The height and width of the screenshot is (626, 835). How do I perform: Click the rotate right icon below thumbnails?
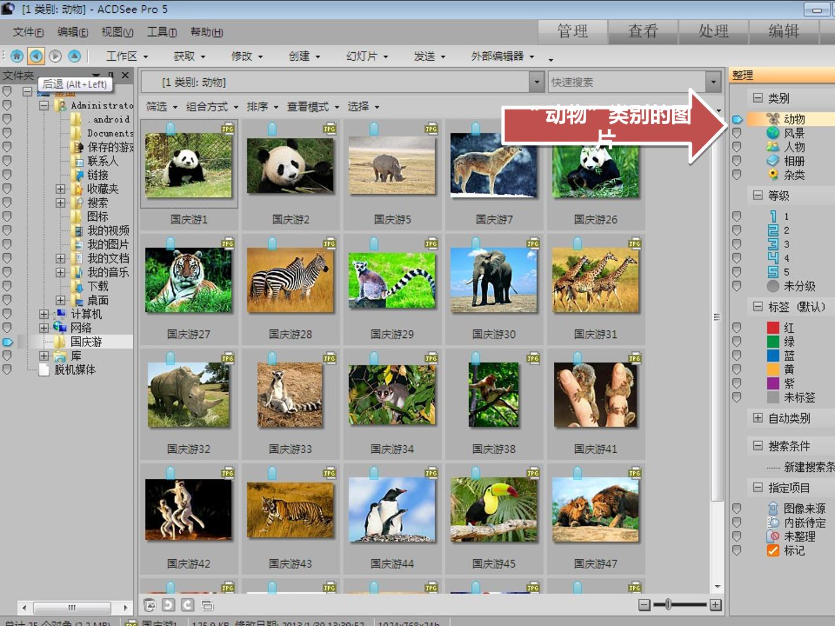pyautogui.click(x=187, y=605)
